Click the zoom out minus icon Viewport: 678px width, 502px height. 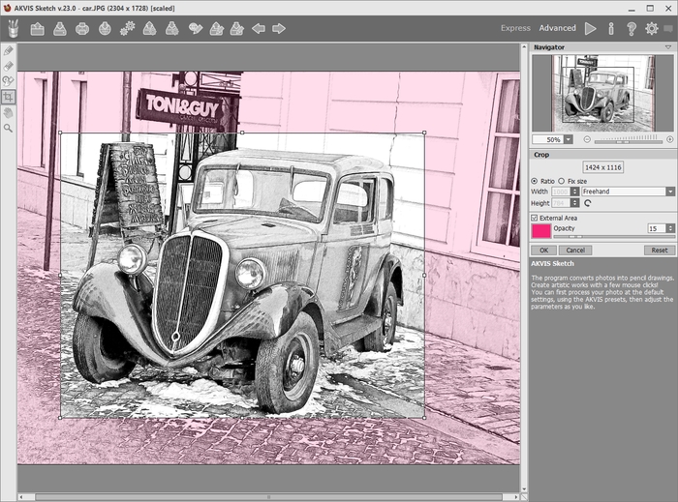tap(587, 139)
